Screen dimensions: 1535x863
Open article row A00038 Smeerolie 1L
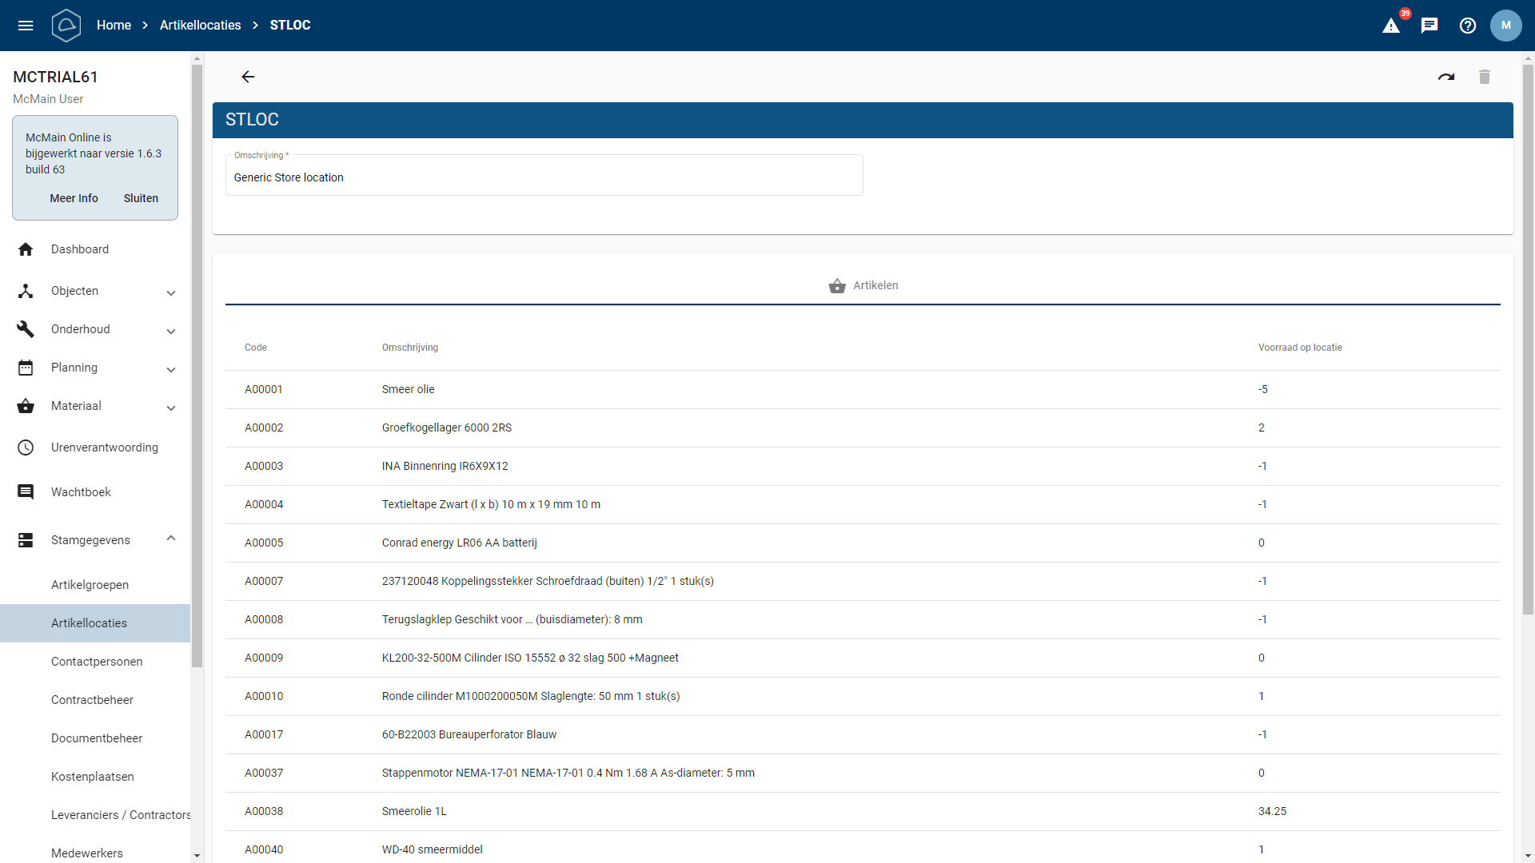[414, 811]
